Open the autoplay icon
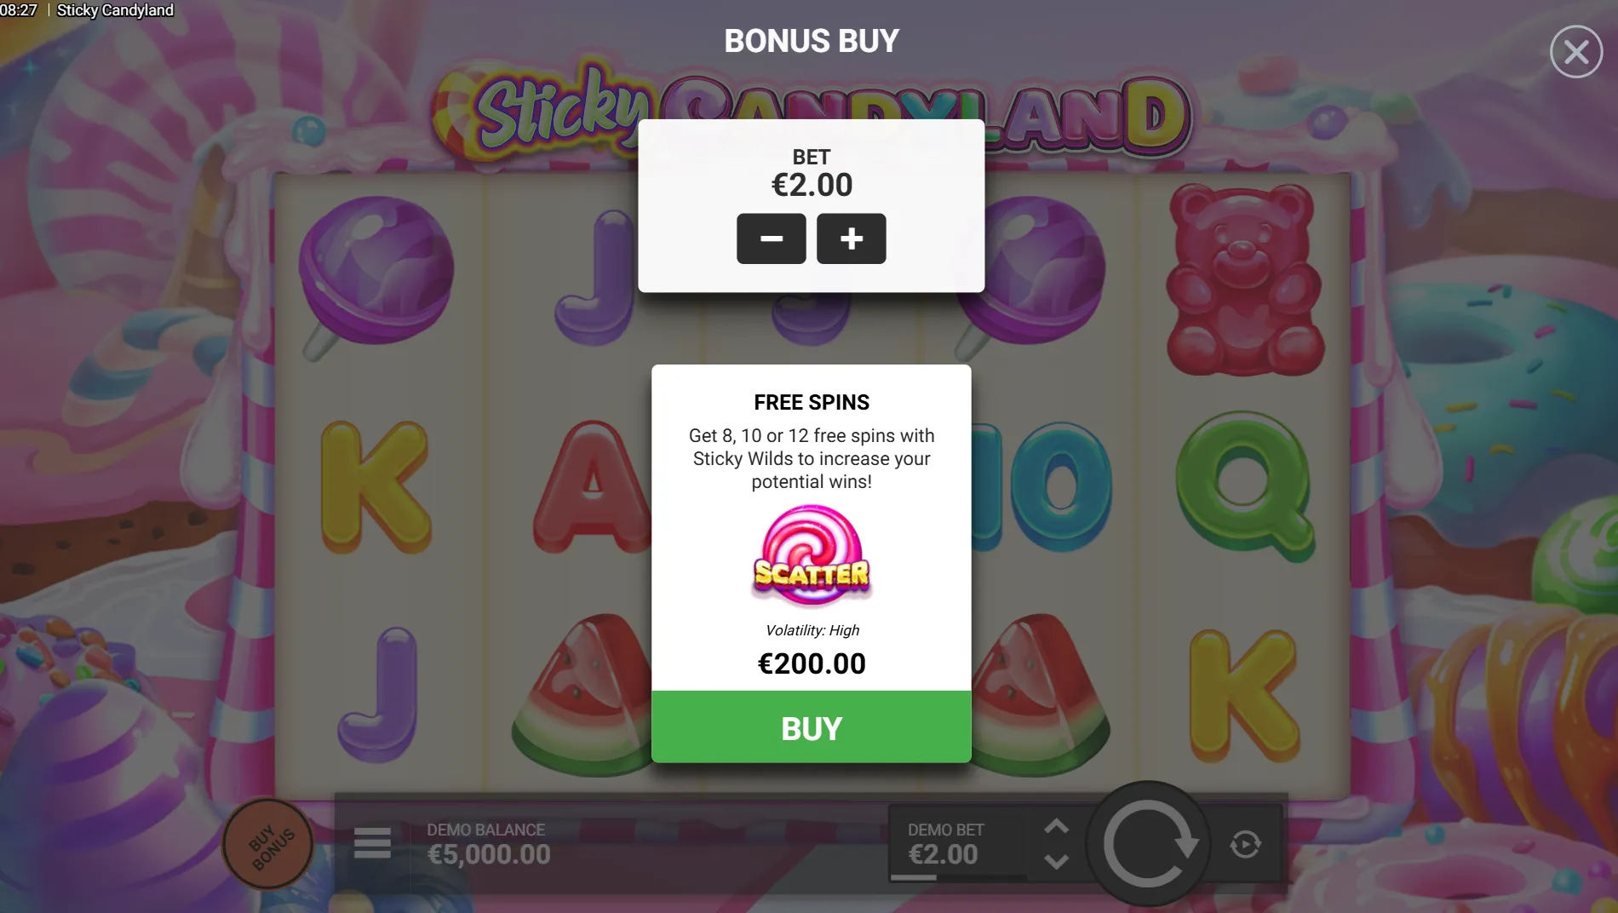The height and width of the screenshot is (913, 1618). pos(1245,844)
